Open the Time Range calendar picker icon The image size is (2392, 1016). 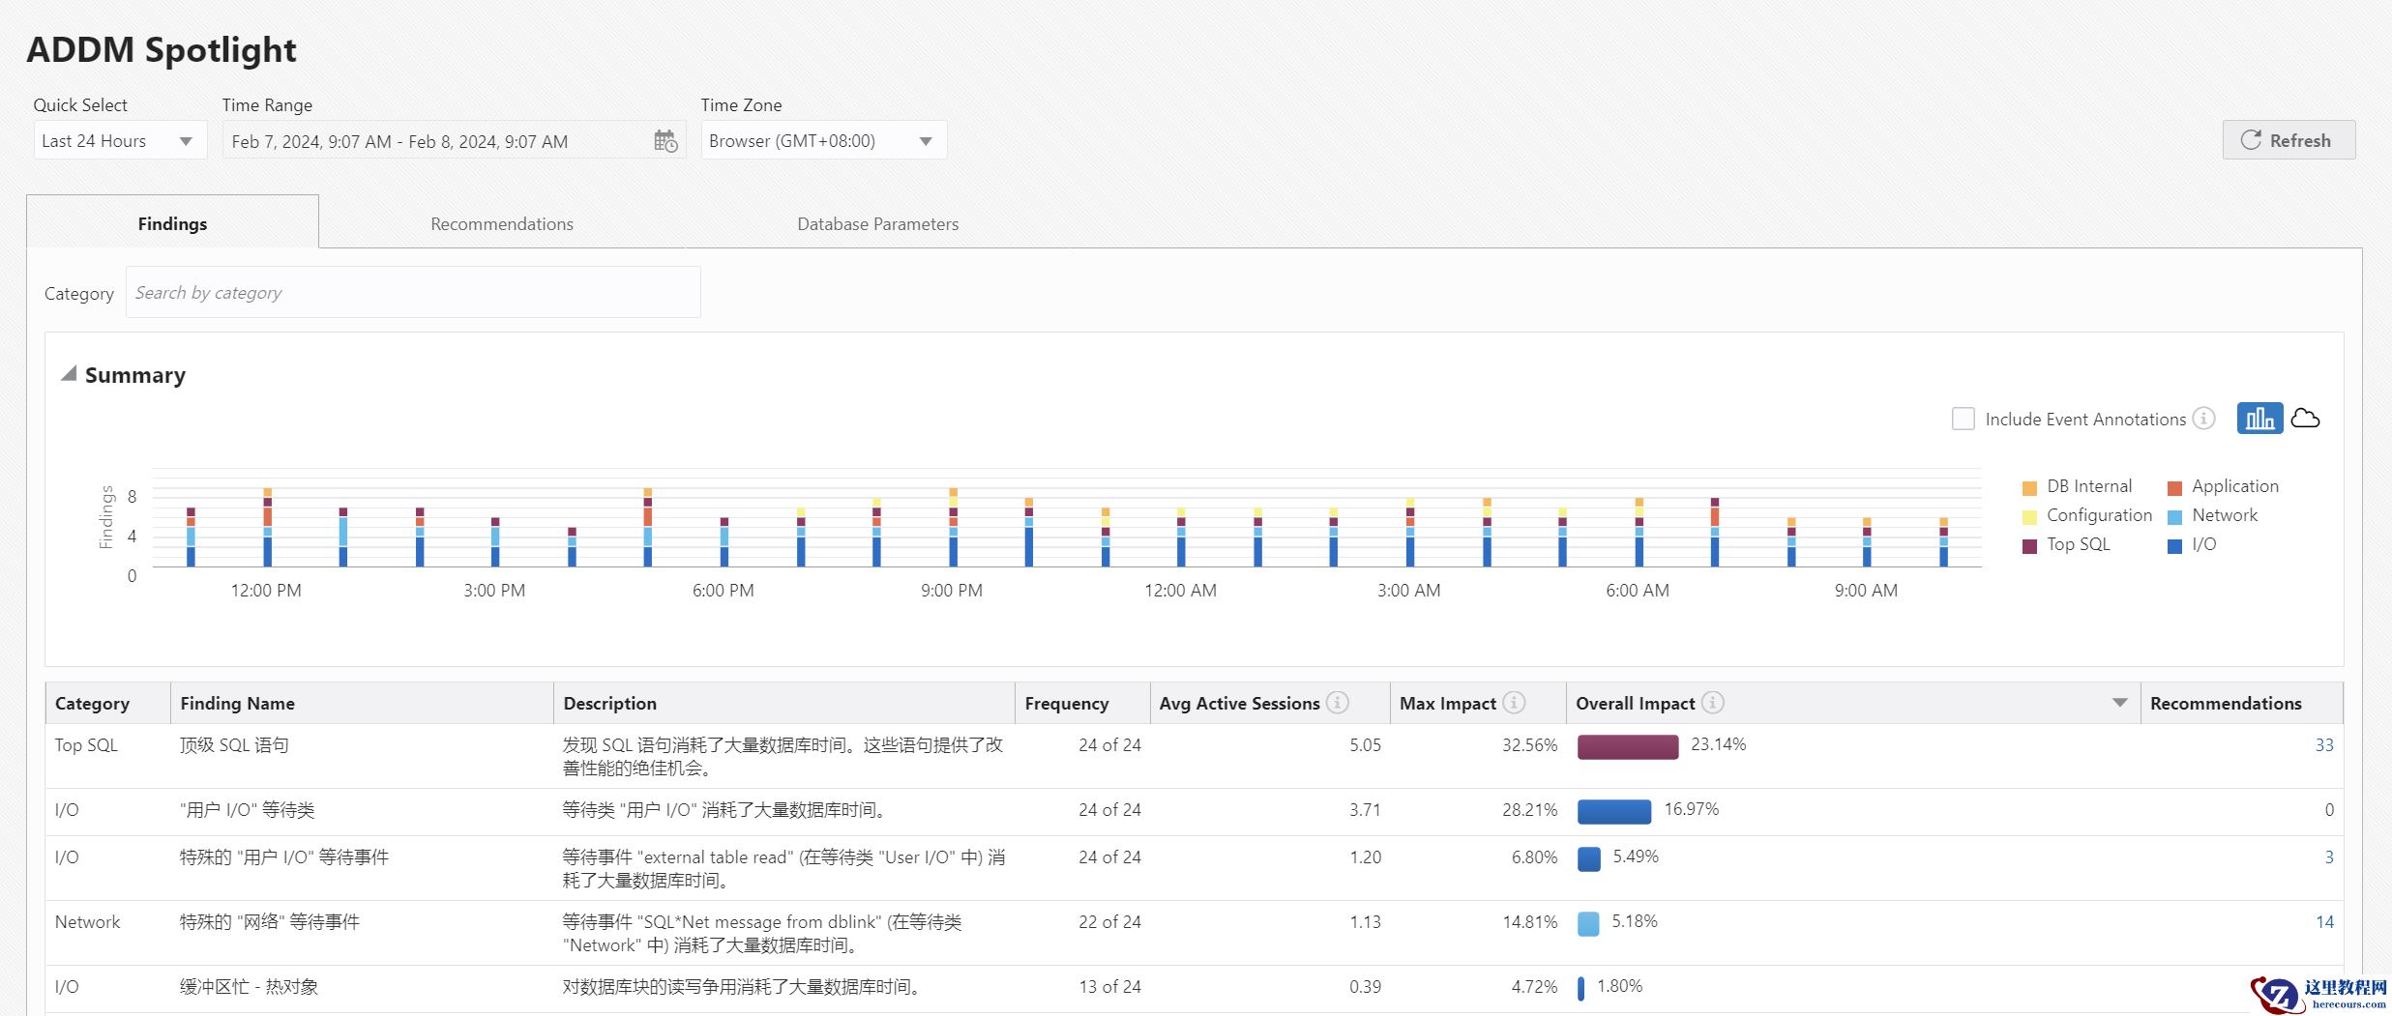(665, 141)
